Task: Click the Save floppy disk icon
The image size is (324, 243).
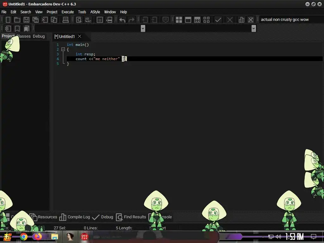Action: coord(26,20)
